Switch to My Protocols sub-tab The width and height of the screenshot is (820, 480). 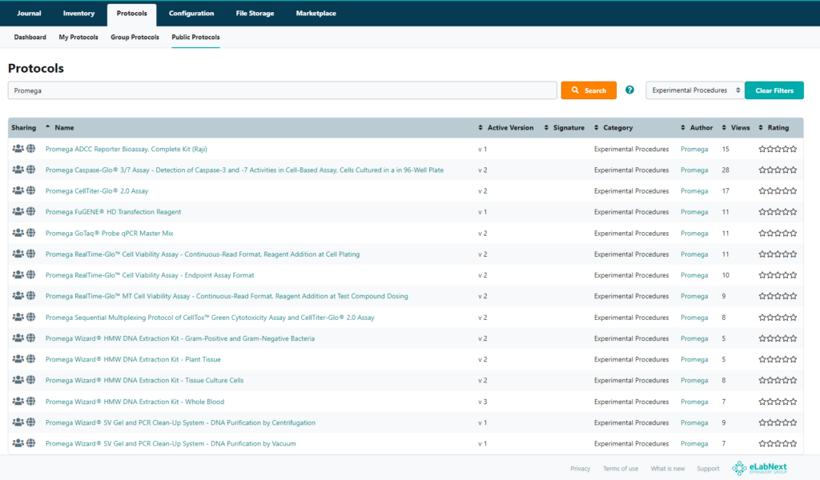click(78, 37)
